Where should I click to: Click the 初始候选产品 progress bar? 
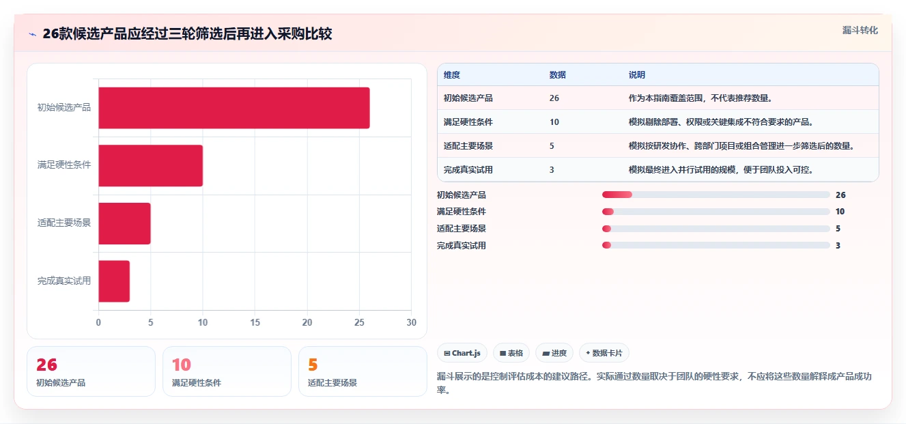click(x=716, y=195)
